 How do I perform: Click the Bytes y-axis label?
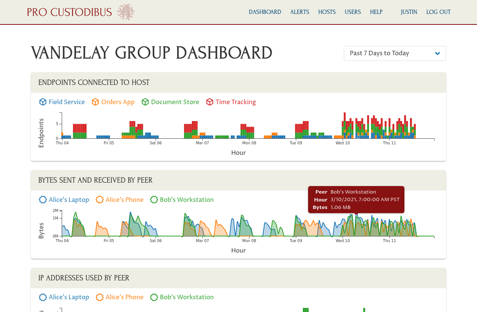pos(41,231)
